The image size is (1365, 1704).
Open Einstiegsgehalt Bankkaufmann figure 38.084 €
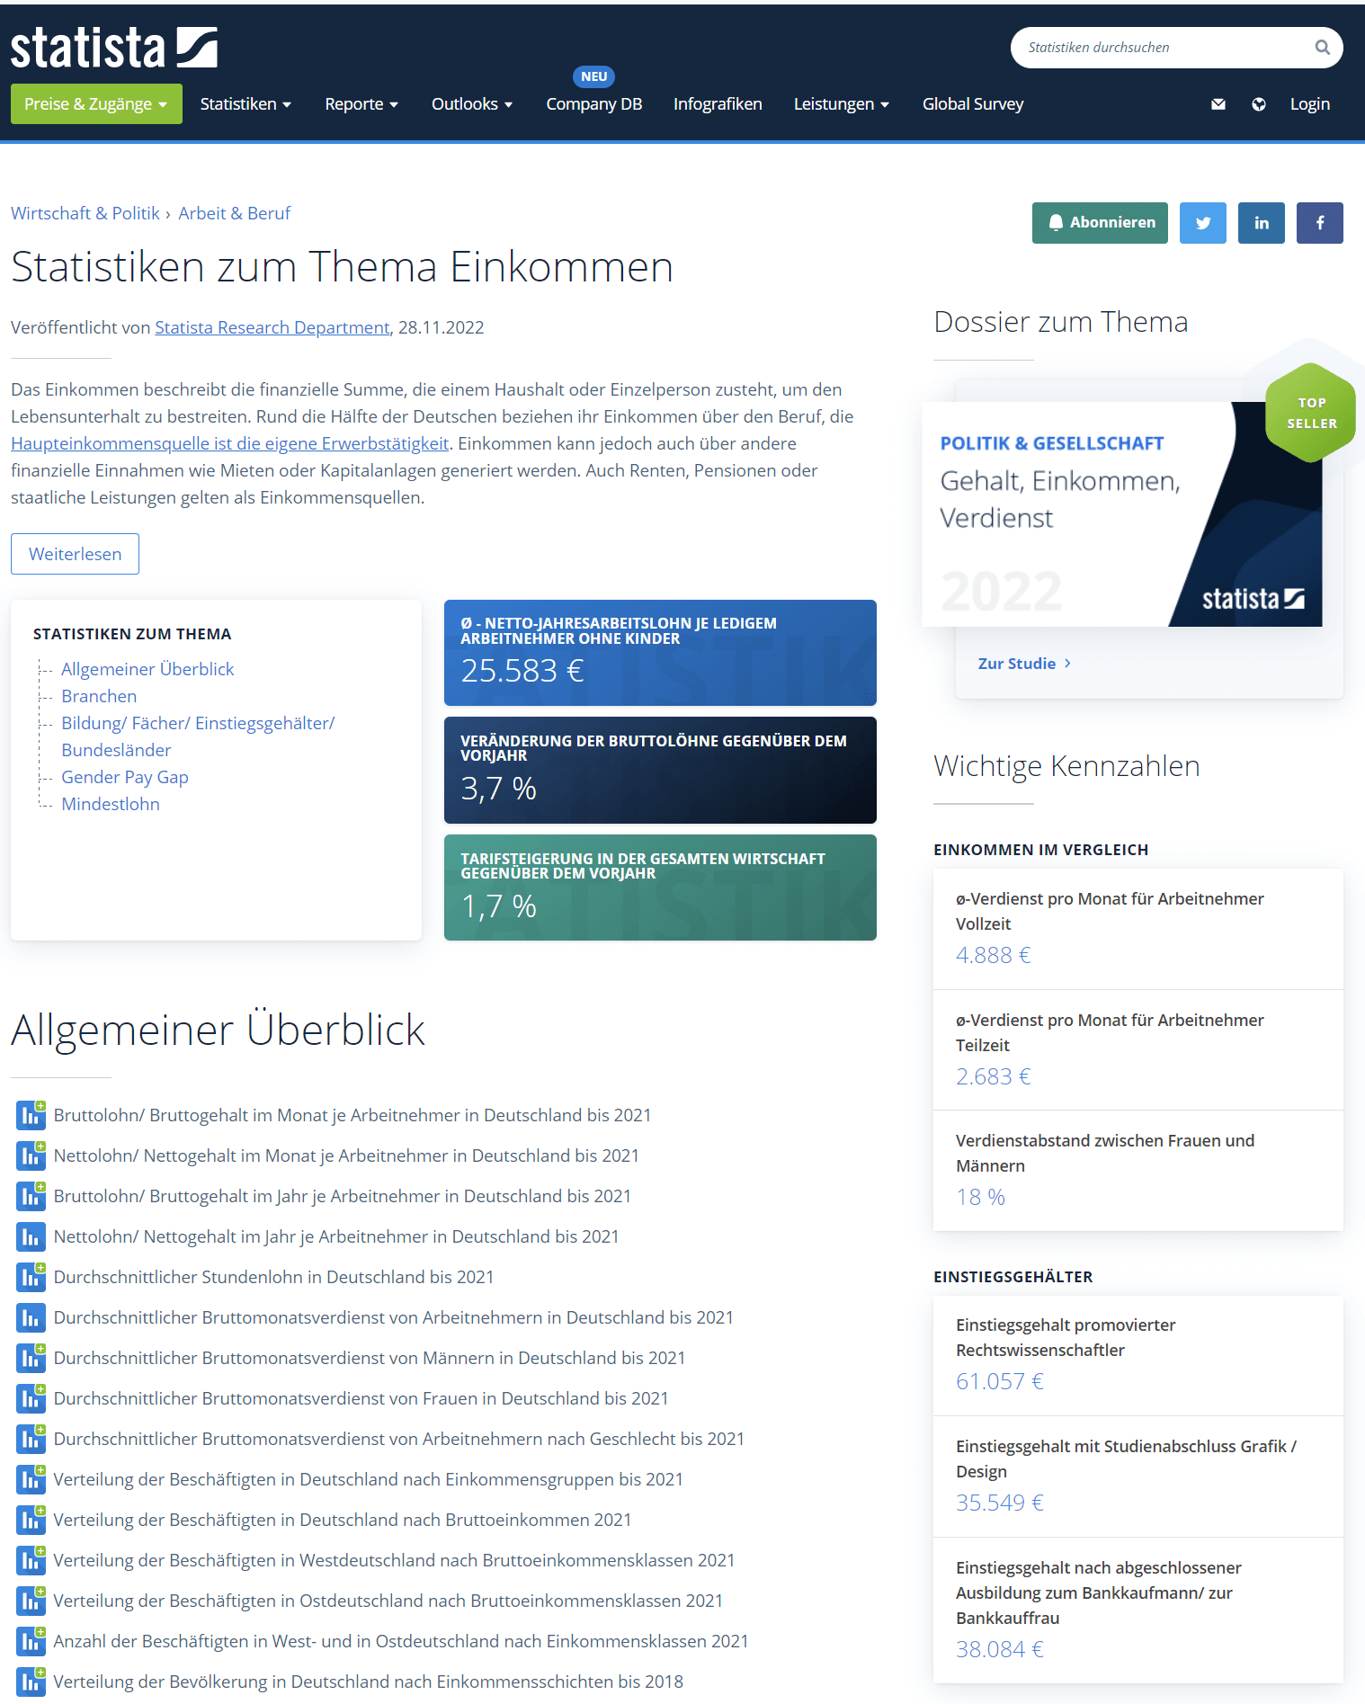pyautogui.click(x=1138, y=1610)
